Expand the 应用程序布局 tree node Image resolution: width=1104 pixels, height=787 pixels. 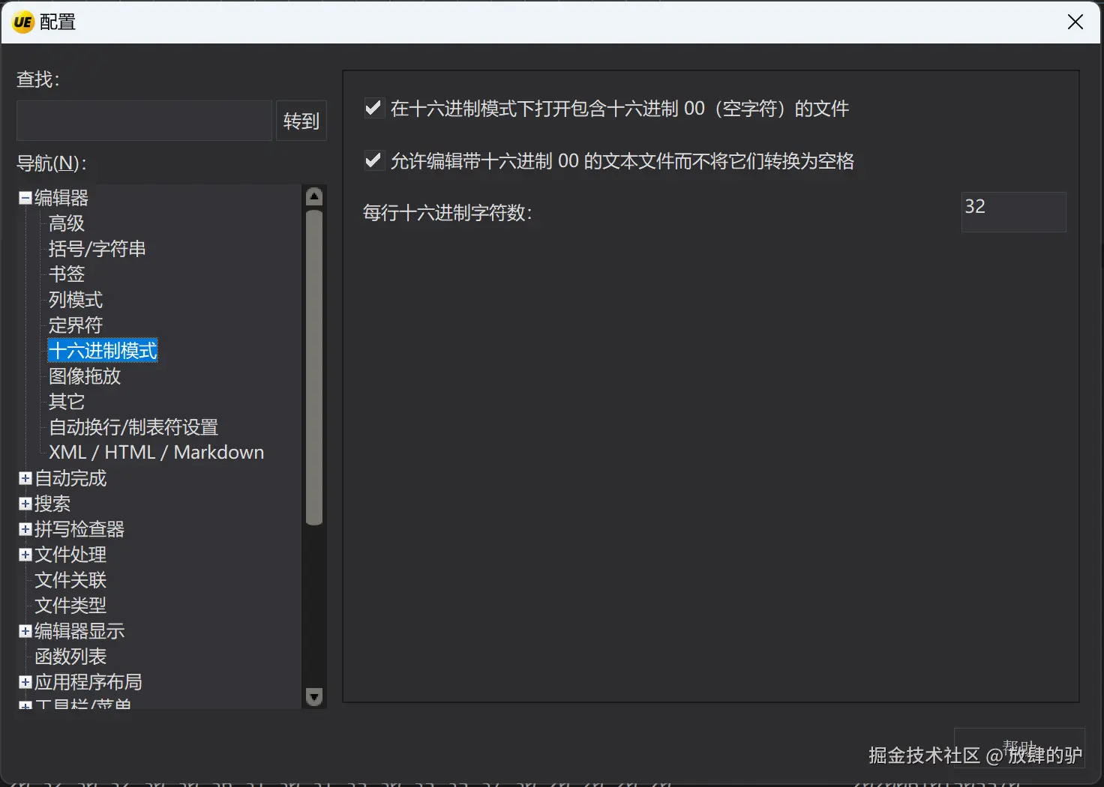coord(25,682)
